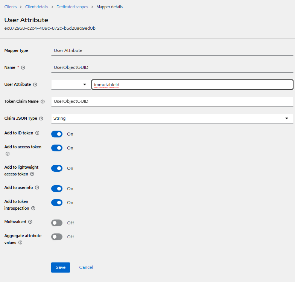Open Dedicated scopes breadcrumb link
Image resolution: width=295 pixels, height=282 pixels.
(x=72, y=7)
